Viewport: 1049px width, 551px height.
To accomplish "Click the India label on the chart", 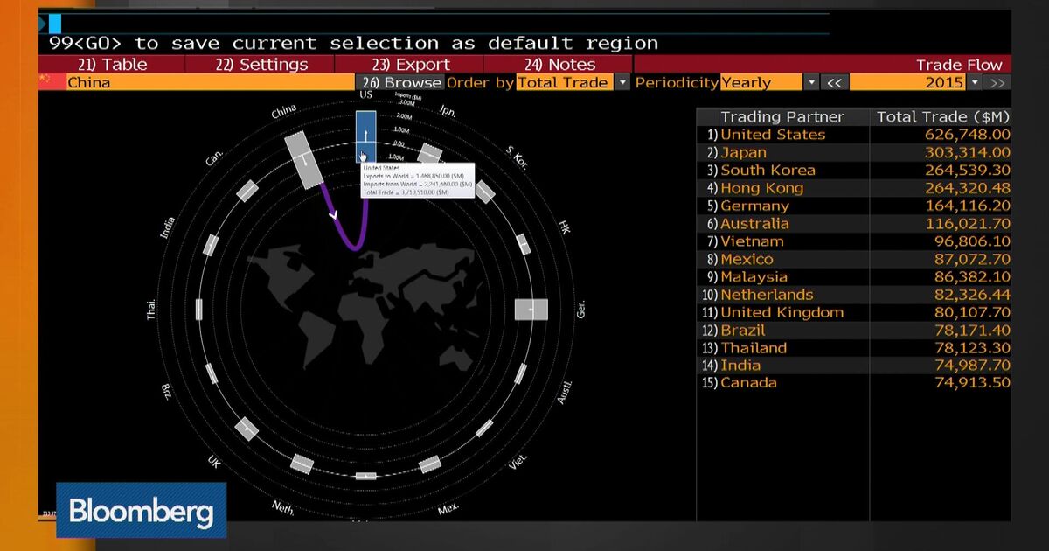I will tap(167, 227).
